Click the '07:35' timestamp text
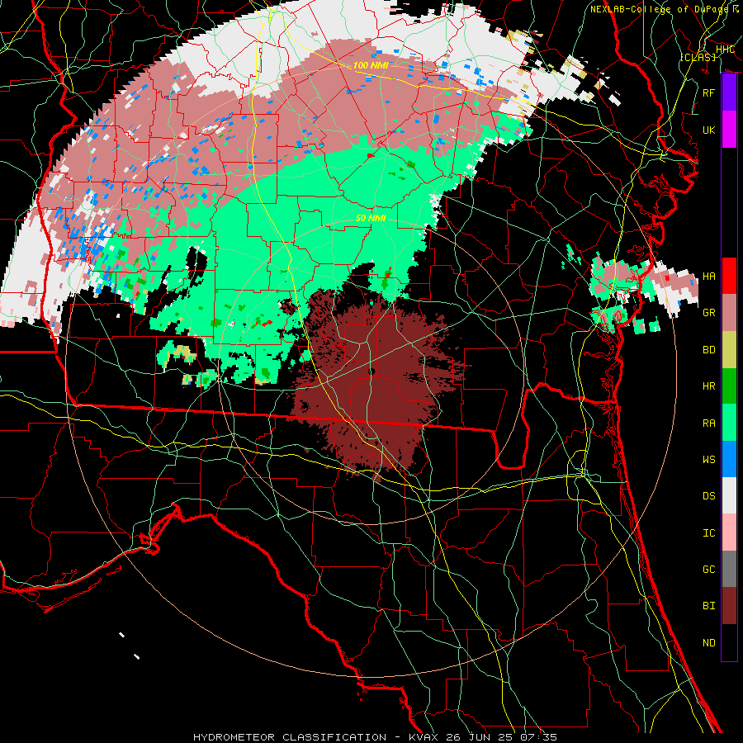 (x=538, y=737)
